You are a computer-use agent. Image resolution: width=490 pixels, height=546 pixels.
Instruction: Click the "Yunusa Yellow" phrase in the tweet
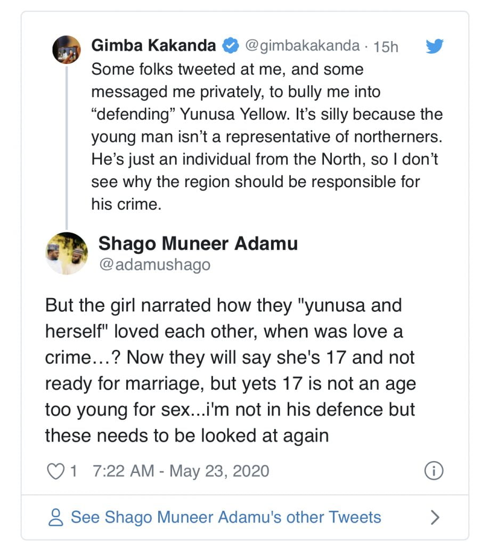pos(235,114)
